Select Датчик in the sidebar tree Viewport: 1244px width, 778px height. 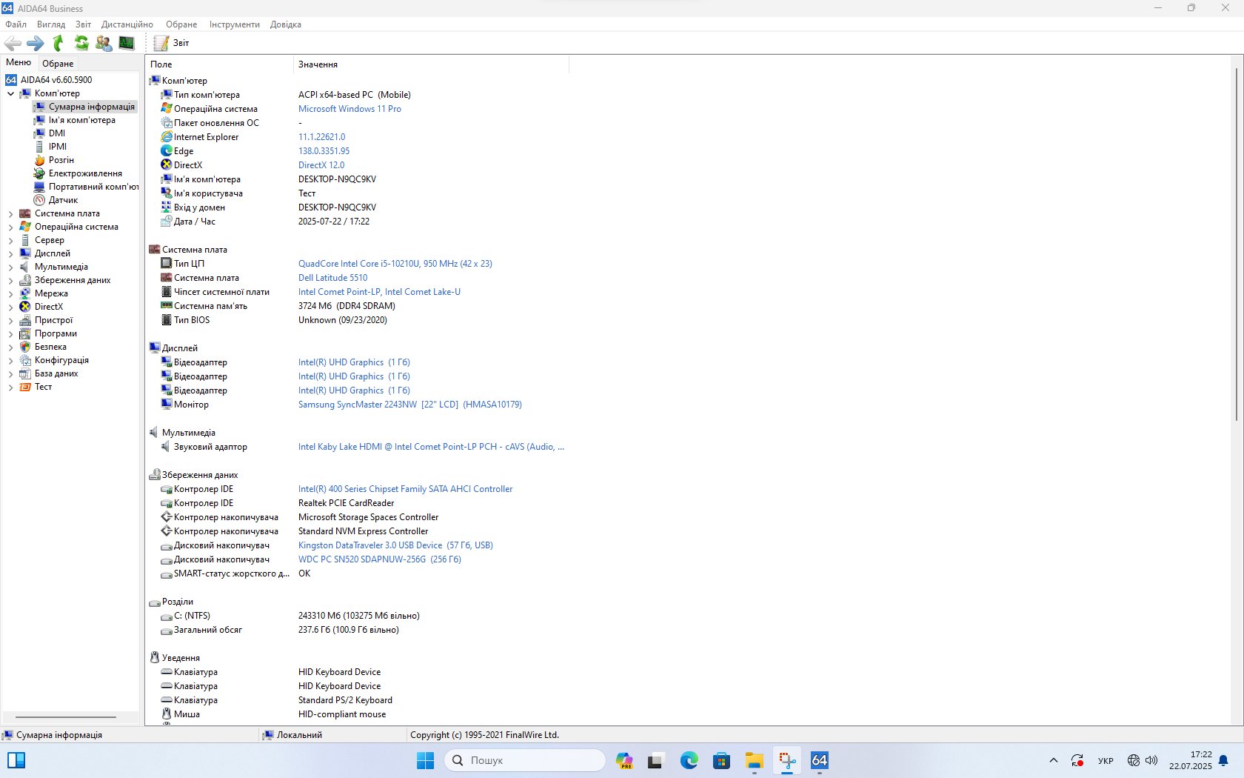[63, 200]
